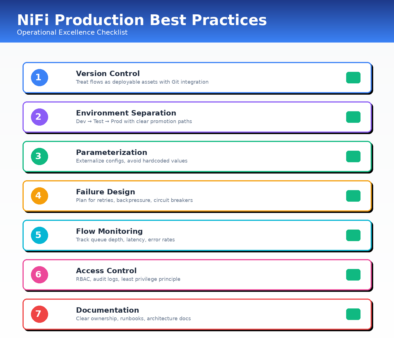394x338 pixels.
Task: Check off the Failure Design item
Action: pyautogui.click(x=353, y=196)
